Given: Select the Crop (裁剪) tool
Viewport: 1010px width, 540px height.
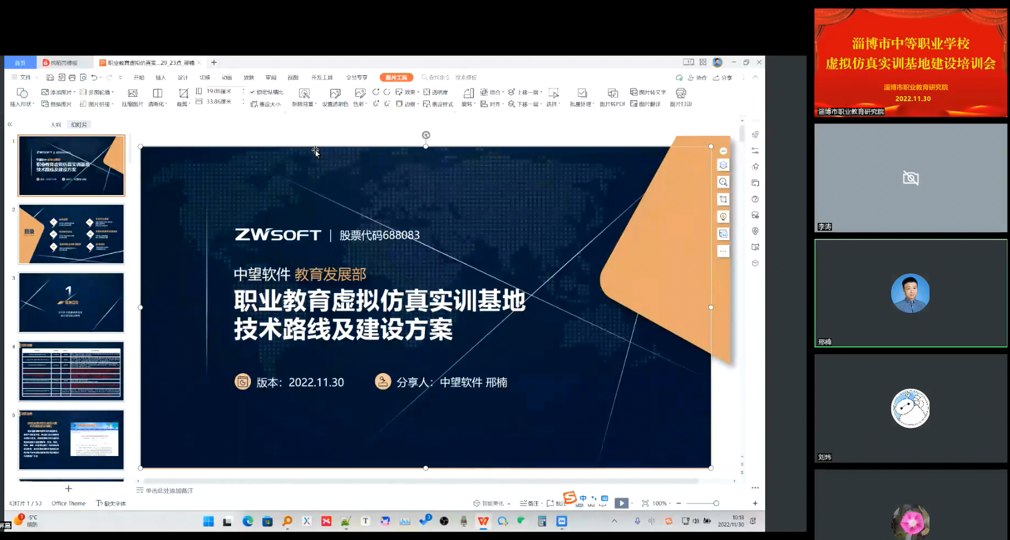Looking at the screenshot, I should coord(183,93).
